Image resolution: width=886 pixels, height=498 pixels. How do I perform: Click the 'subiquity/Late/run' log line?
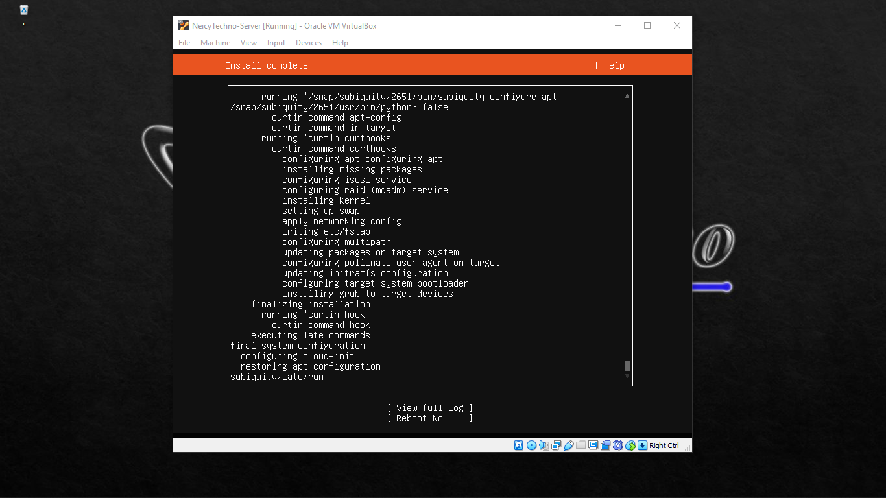click(x=277, y=377)
